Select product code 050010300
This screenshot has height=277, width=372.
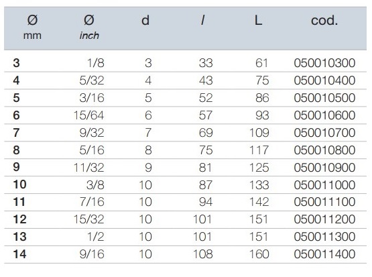[x=324, y=63]
